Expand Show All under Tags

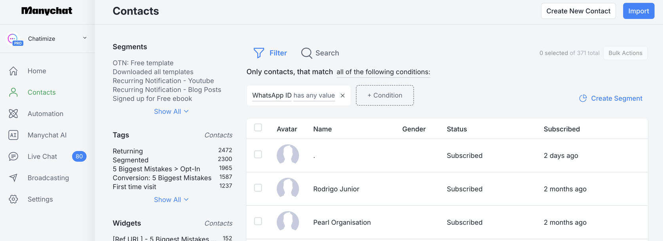[171, 200]
